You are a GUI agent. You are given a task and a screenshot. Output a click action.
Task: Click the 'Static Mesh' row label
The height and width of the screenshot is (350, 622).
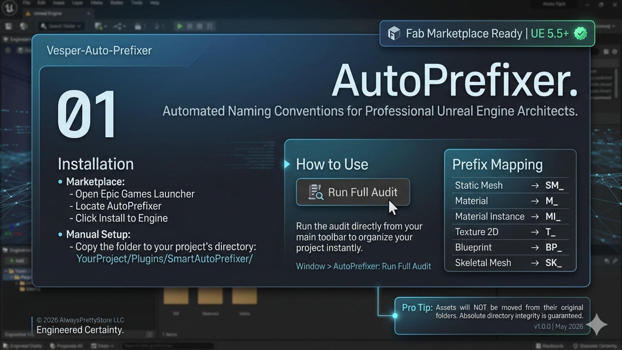(x=478, y=185)
